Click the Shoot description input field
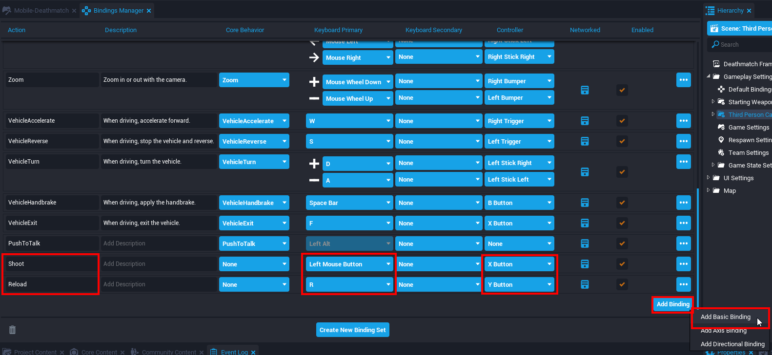The width and height of the screenshot is (772, 355). (159, 264)
